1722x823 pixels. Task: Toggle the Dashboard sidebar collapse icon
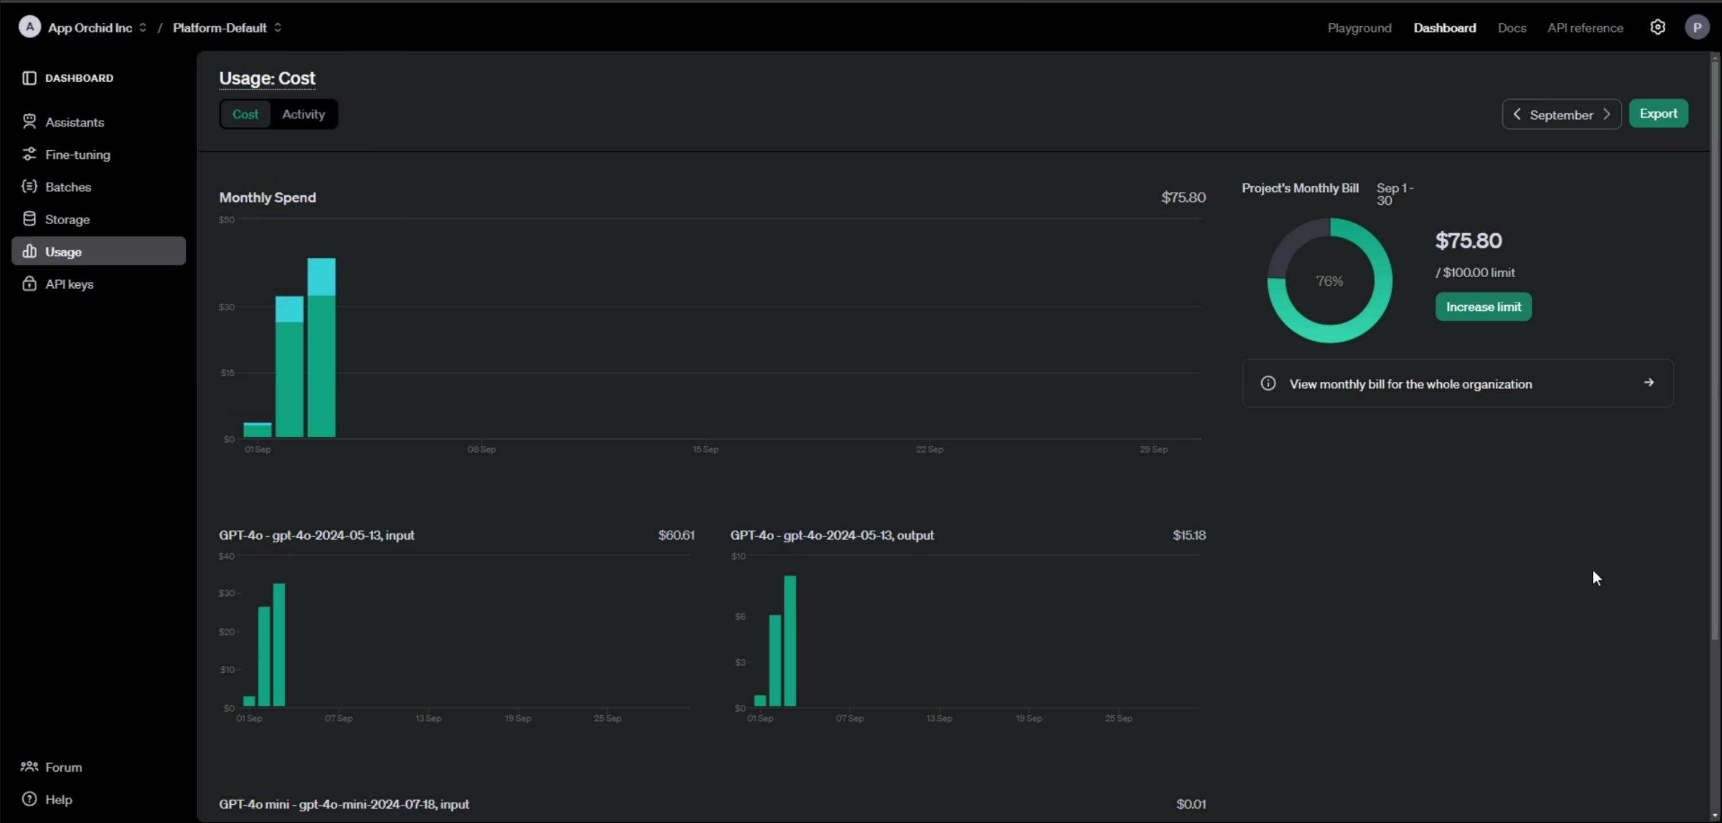coord(29,78)
